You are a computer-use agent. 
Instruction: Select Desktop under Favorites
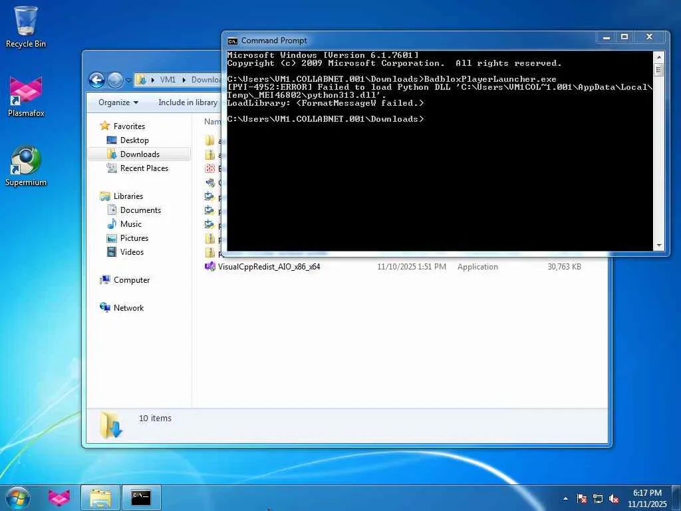click(134, 140)
